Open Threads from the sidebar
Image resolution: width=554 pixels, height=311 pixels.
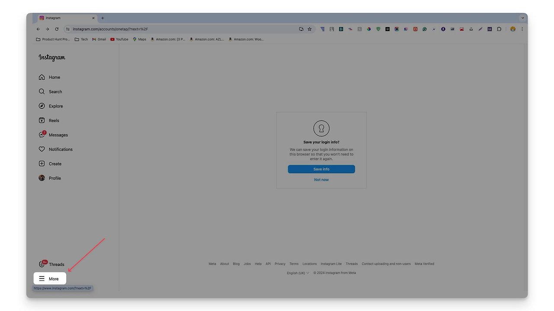tap(52, 264)
